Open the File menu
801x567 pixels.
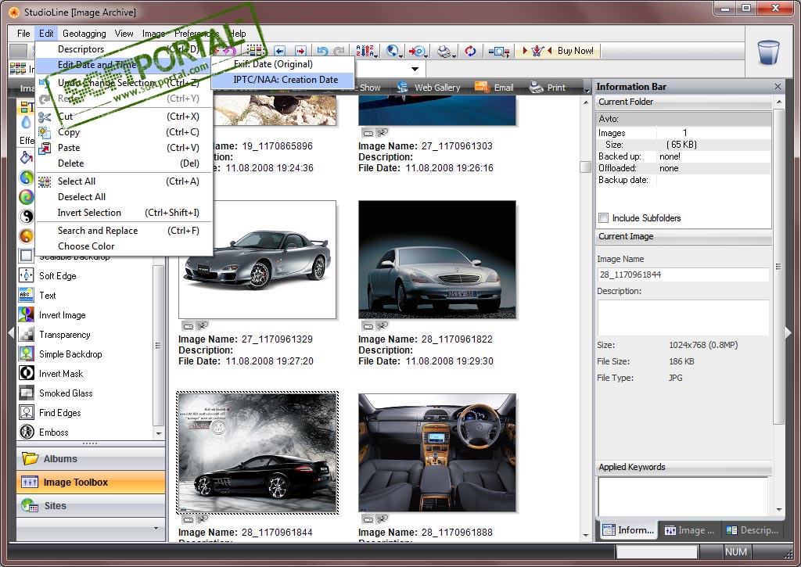click(x=23, y=33)
